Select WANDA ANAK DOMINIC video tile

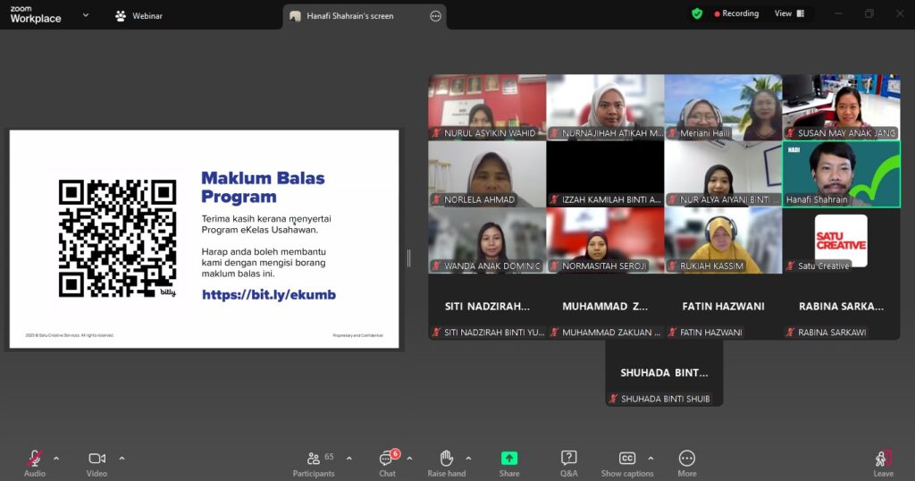point(487,240)
